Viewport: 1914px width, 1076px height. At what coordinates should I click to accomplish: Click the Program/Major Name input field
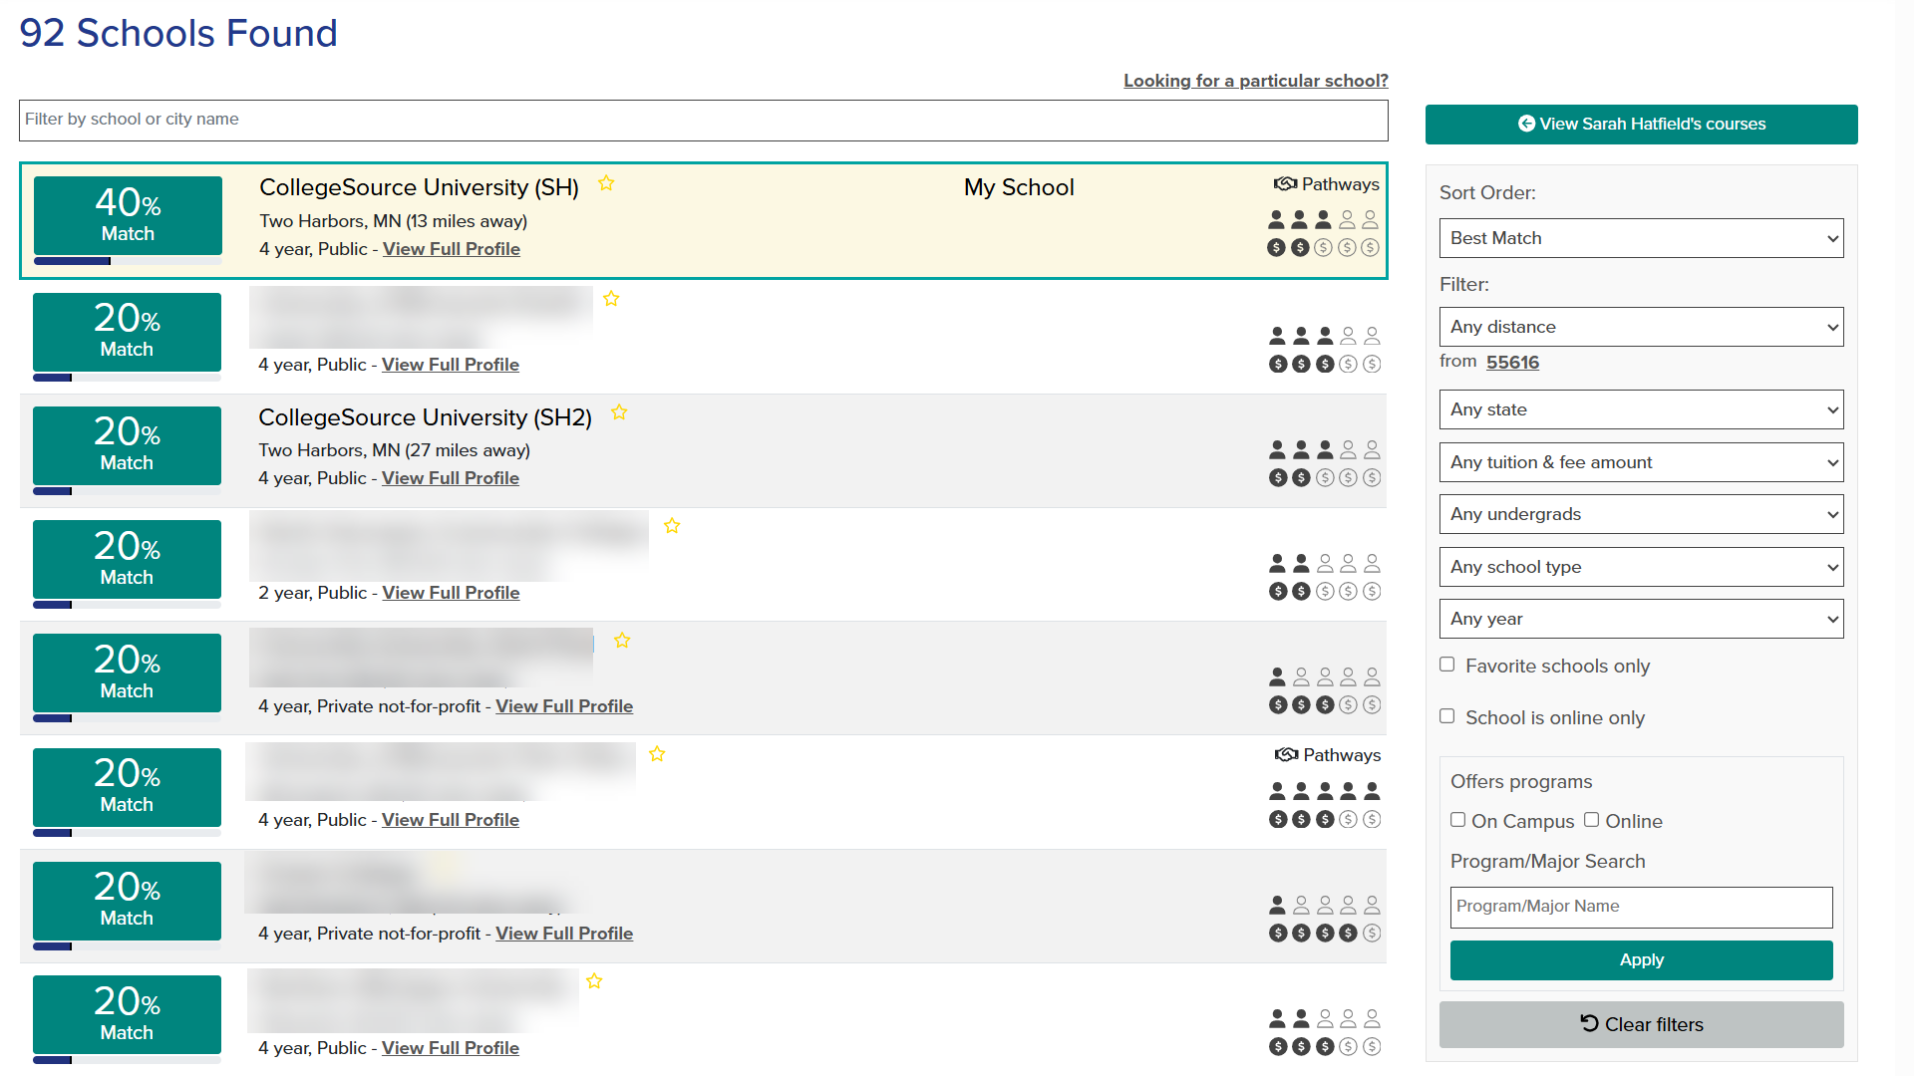point(1641,907)
